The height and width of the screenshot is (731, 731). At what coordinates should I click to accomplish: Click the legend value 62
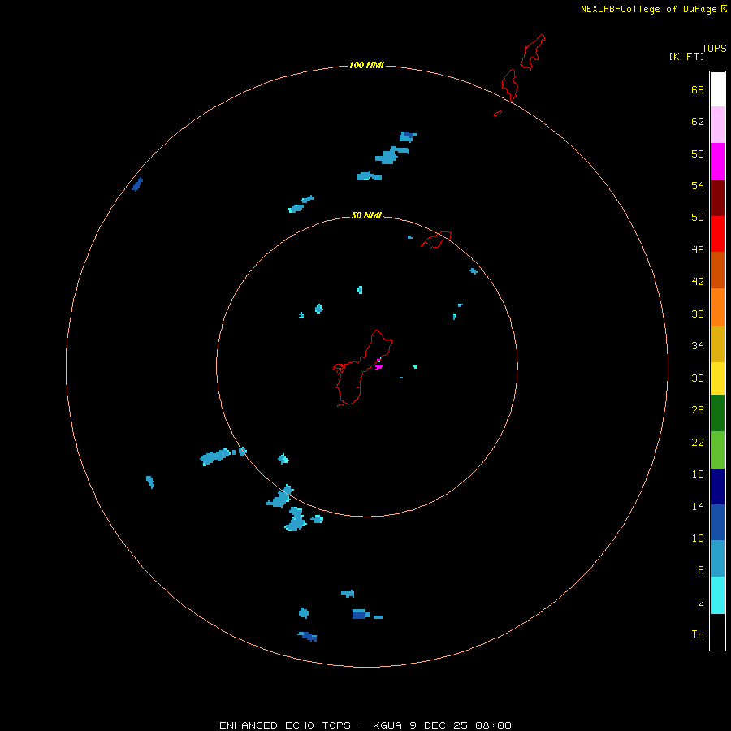698,122
